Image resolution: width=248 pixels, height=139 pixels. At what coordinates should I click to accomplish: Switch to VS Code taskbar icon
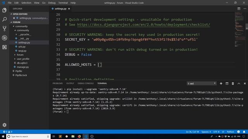(x=85, y=136)
